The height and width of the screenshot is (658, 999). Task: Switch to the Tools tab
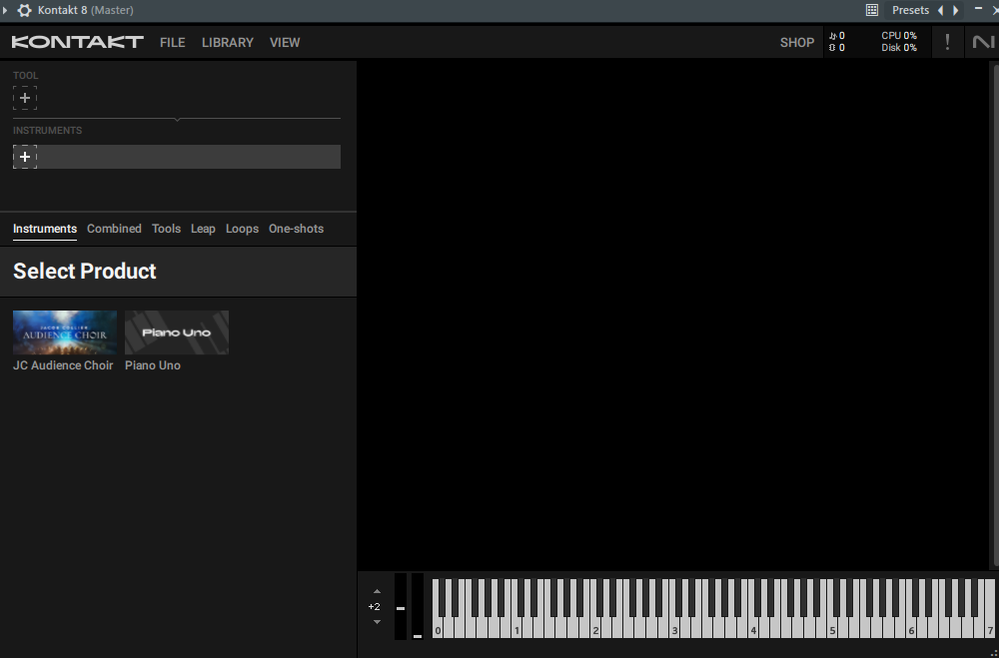(x=166, y=229)
